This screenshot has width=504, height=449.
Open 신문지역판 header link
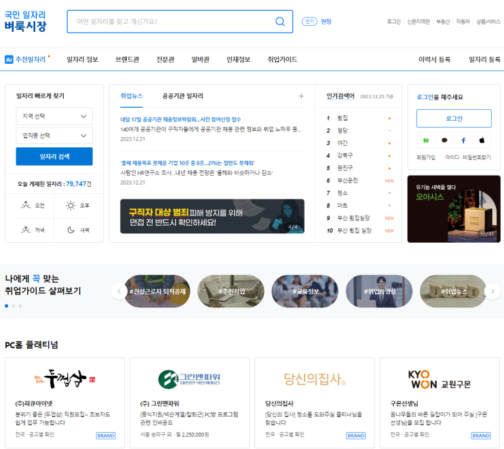(x=418, y=22)
